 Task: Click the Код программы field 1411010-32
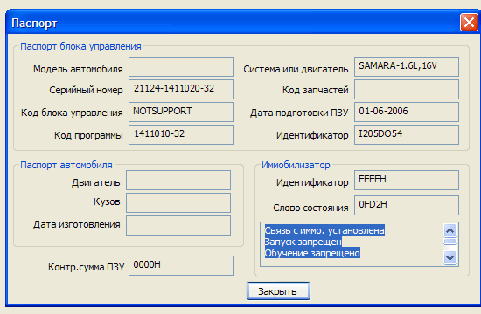181,134
